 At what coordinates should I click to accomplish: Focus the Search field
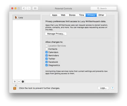[104, 8]
